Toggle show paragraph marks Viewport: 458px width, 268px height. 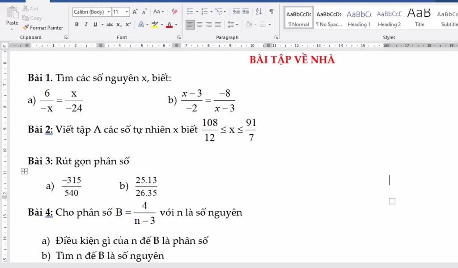[271, 12]
